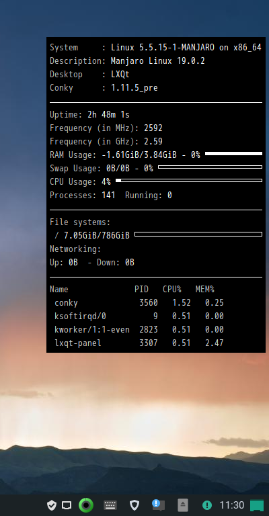The image size is (269, 516).
Task: Open the green exclamation update notifier icon
Action: 207,505
